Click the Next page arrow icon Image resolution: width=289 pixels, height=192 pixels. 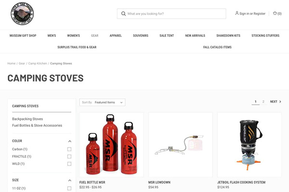[x=280, y=102]
